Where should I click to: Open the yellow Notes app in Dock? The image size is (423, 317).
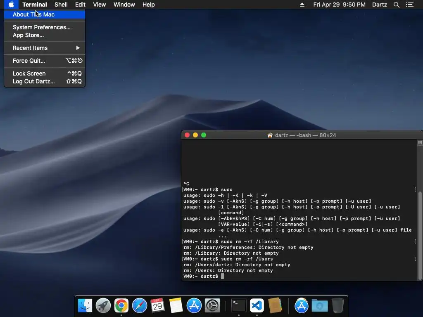click(176, 306)
